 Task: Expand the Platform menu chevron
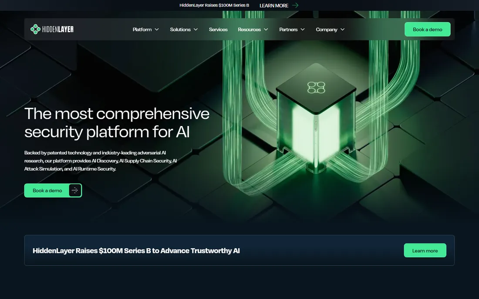[157, 30]
